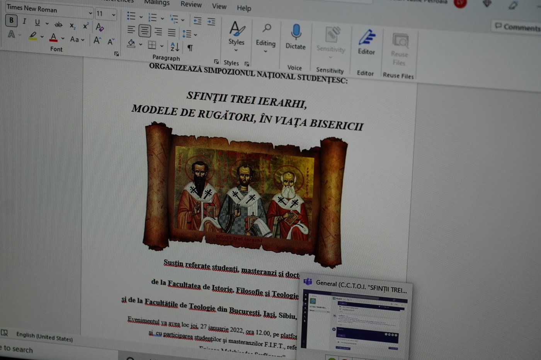Click line 'ORGANIZEAZĂ SIMPOZIONUL NAȚIONAL STUDENȚESC:'
Screen dimensions: 541x360
248,73
